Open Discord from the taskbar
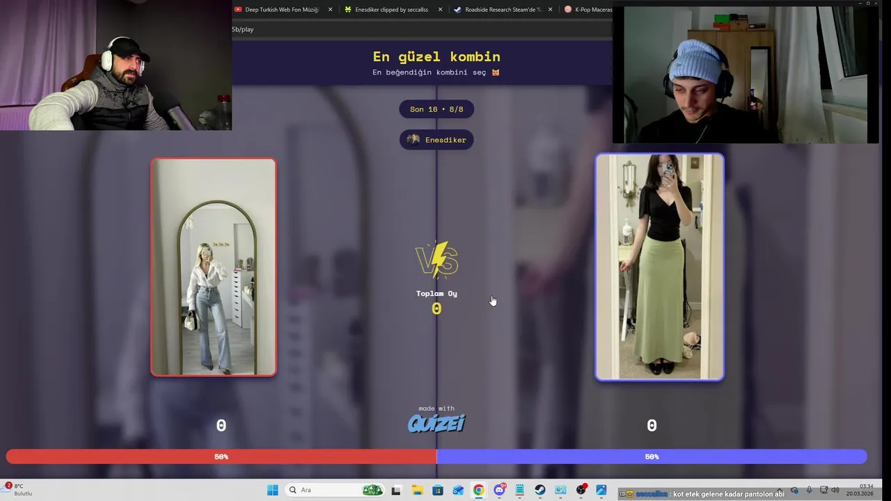This screenshot has height=501, width=891. click(499, 490)
